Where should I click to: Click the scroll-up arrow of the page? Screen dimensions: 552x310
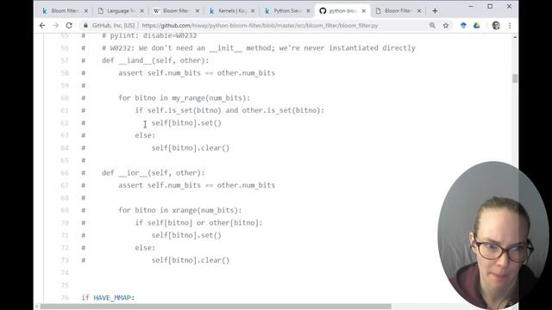(x=515, y=37)
